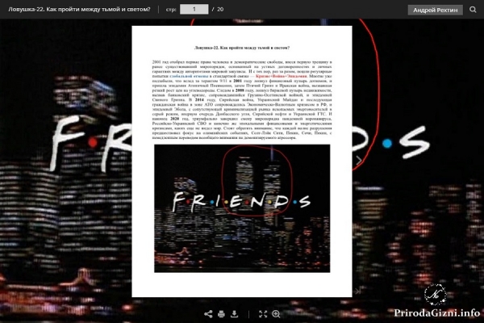Viewport: 484px width, 323px height.
Task: Click document title Ловушка-22 in header
Action: click(x=79, y=9)
